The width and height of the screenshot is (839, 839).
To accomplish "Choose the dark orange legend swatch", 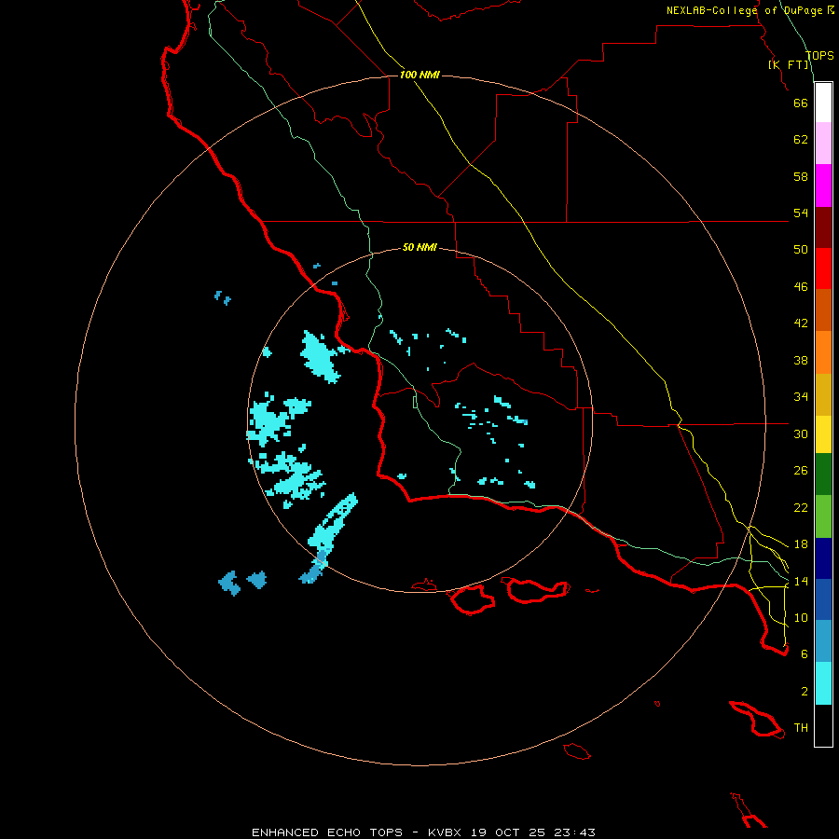I will pyautogui.click(x=823, y=310).
